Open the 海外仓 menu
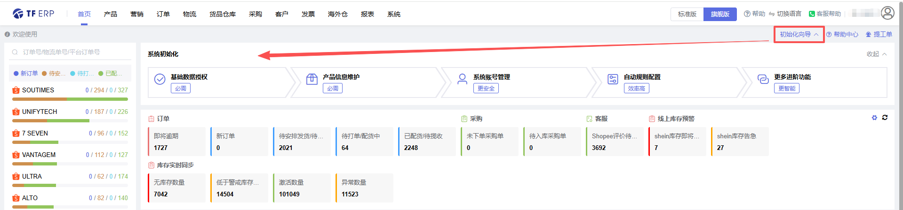Viewport: 903px width, 210px height. 337,14
